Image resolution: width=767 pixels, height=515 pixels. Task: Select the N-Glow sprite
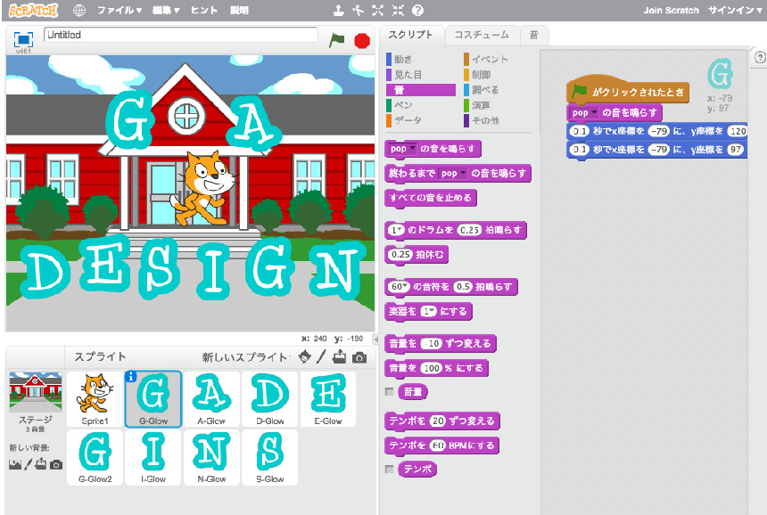coord(211,457)
